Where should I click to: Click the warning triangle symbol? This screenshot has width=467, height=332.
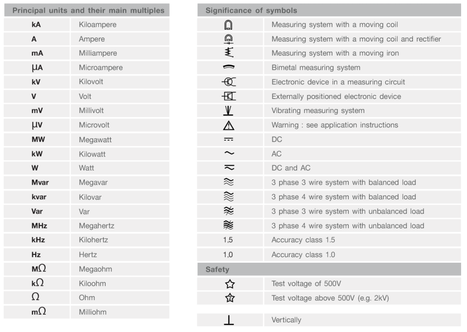click(x=229, y=125)
